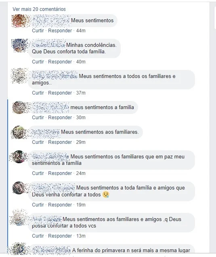Screen dimensions: 216x257
Task: Click Responder under the 19m comment
Action: [60, 205]
